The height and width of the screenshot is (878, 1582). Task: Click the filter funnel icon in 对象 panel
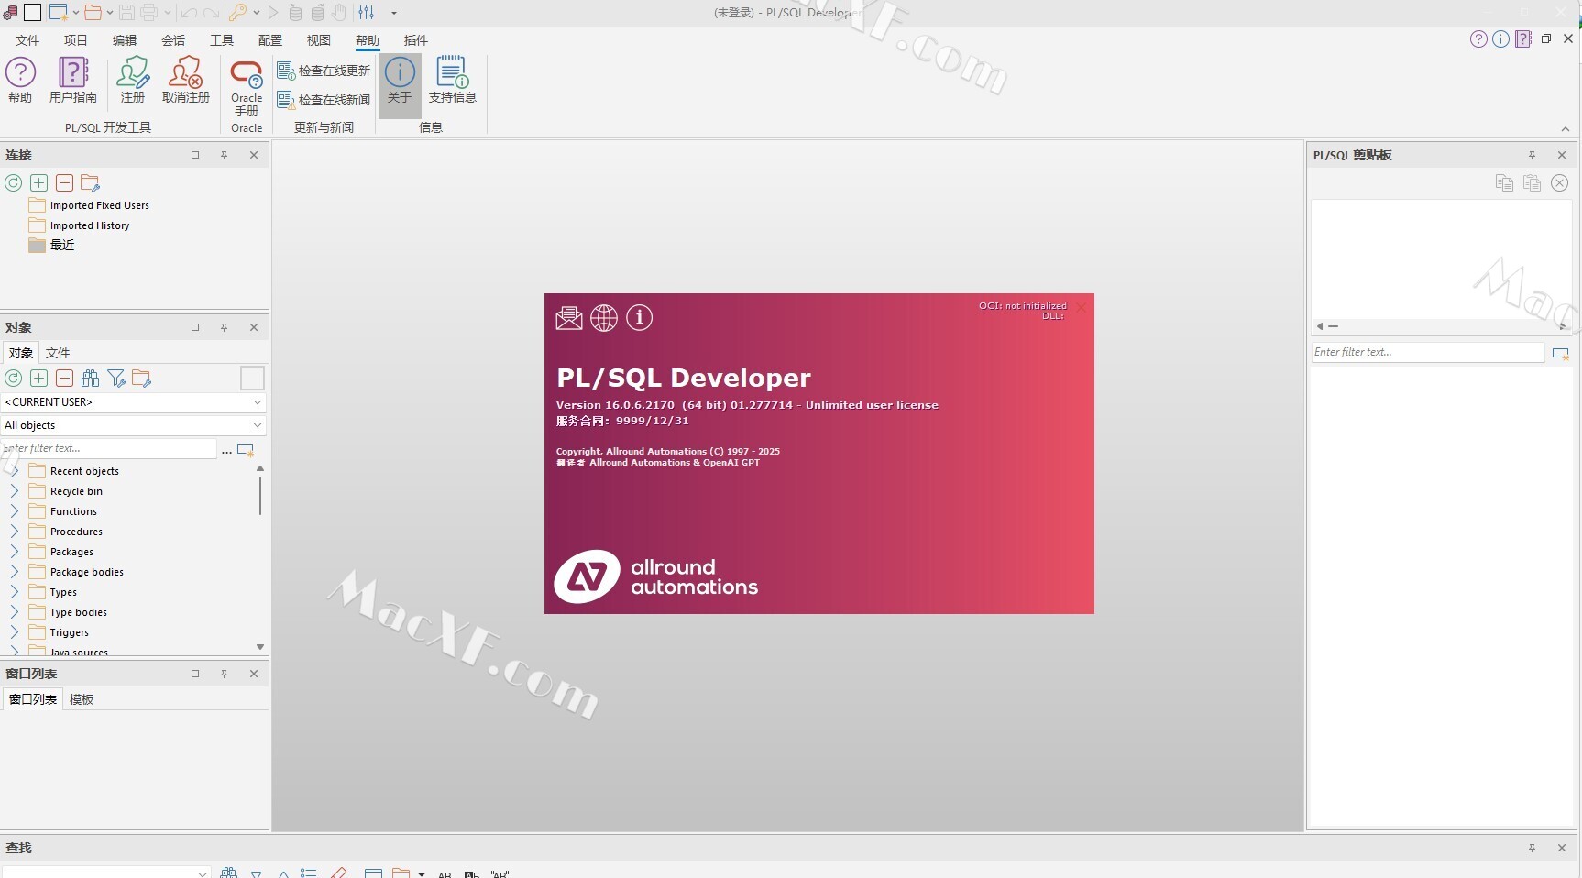pos(115,379)
